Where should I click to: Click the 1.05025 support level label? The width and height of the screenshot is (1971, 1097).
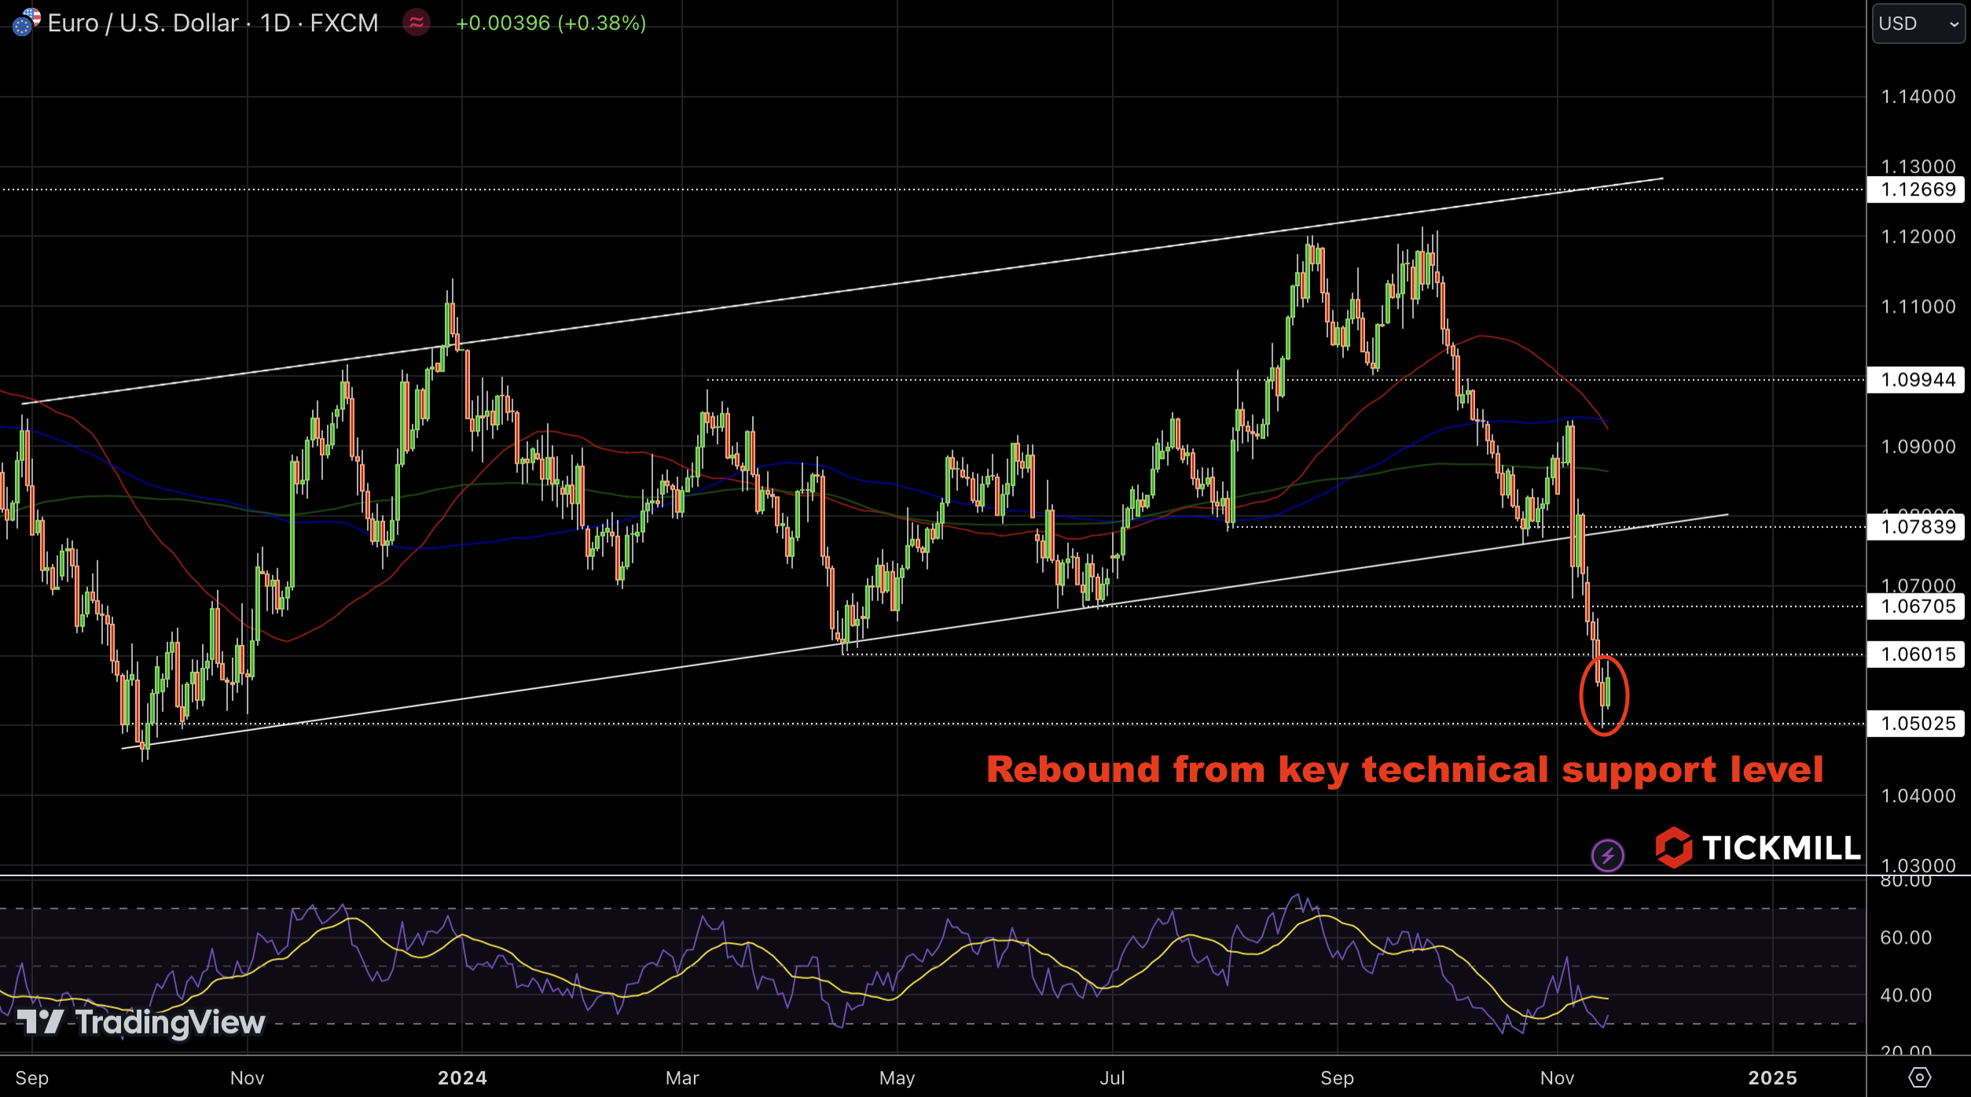coord(1916,724)
